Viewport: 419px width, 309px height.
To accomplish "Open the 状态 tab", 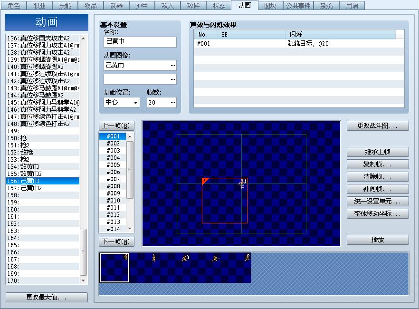I will click(x=219, y=6).
